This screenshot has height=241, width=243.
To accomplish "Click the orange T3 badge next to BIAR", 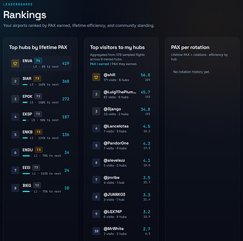I will pyautogui.click(x=37, y=78).
